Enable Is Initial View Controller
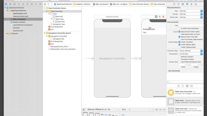This screenshot has width=207, height=116. pos(180,28)
